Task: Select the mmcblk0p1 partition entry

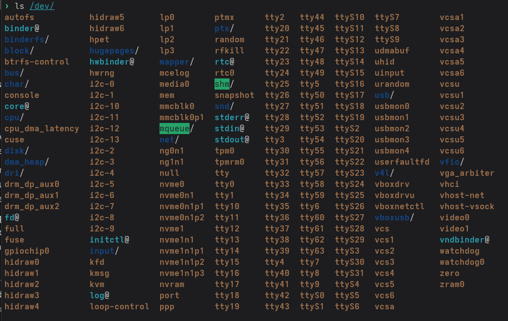Action: 182,117
